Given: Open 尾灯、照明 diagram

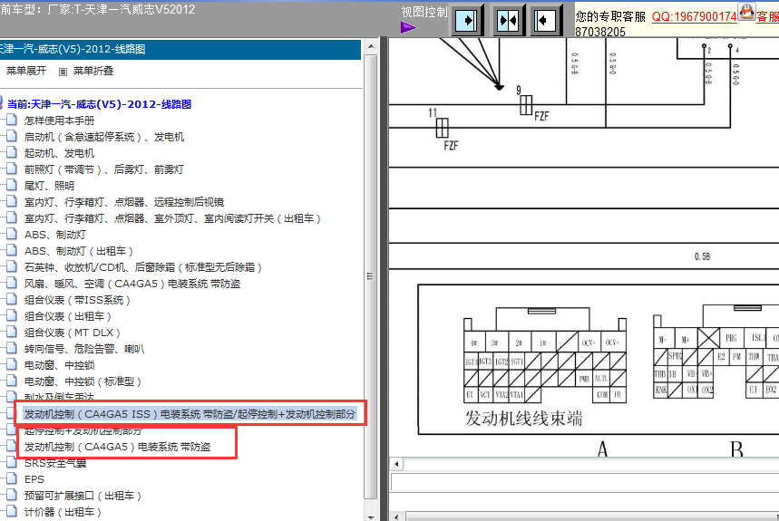Looking at the screenshot, I should [49, 186].
